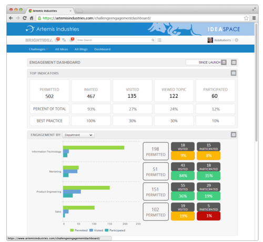Toggle fullscreen arrows in title bar
Viewport: 263px width, 242px height.
coord(254,9)
